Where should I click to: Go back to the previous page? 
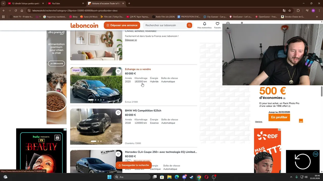[x=4, y=11]
